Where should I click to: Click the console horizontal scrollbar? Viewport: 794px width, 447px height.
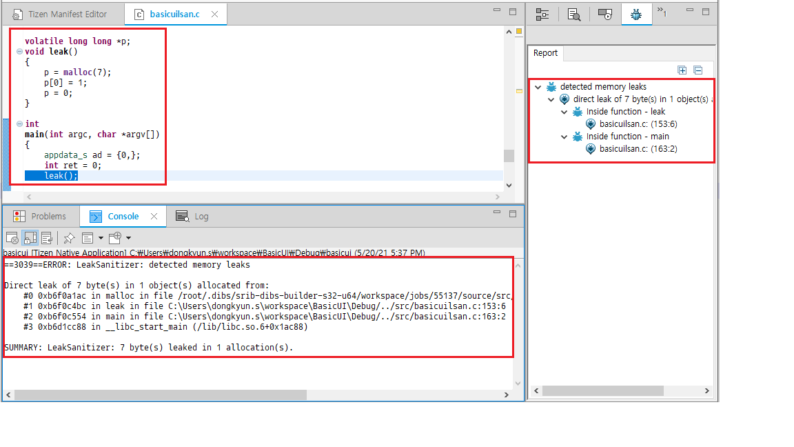tap(160, 395)
